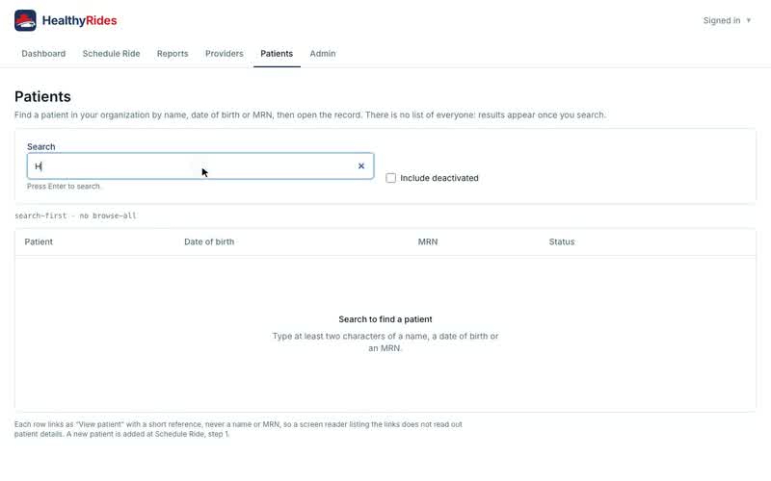Focus the patient Search input field
Screen dimensions: 771x481
tap(200, 166)
